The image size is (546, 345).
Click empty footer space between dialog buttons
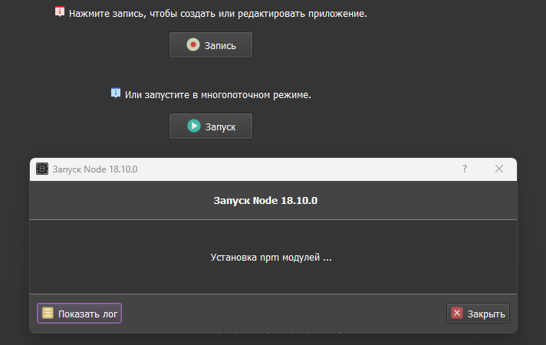tap(284, 313)
